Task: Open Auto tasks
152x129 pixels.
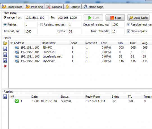Action: pos(139,18)
